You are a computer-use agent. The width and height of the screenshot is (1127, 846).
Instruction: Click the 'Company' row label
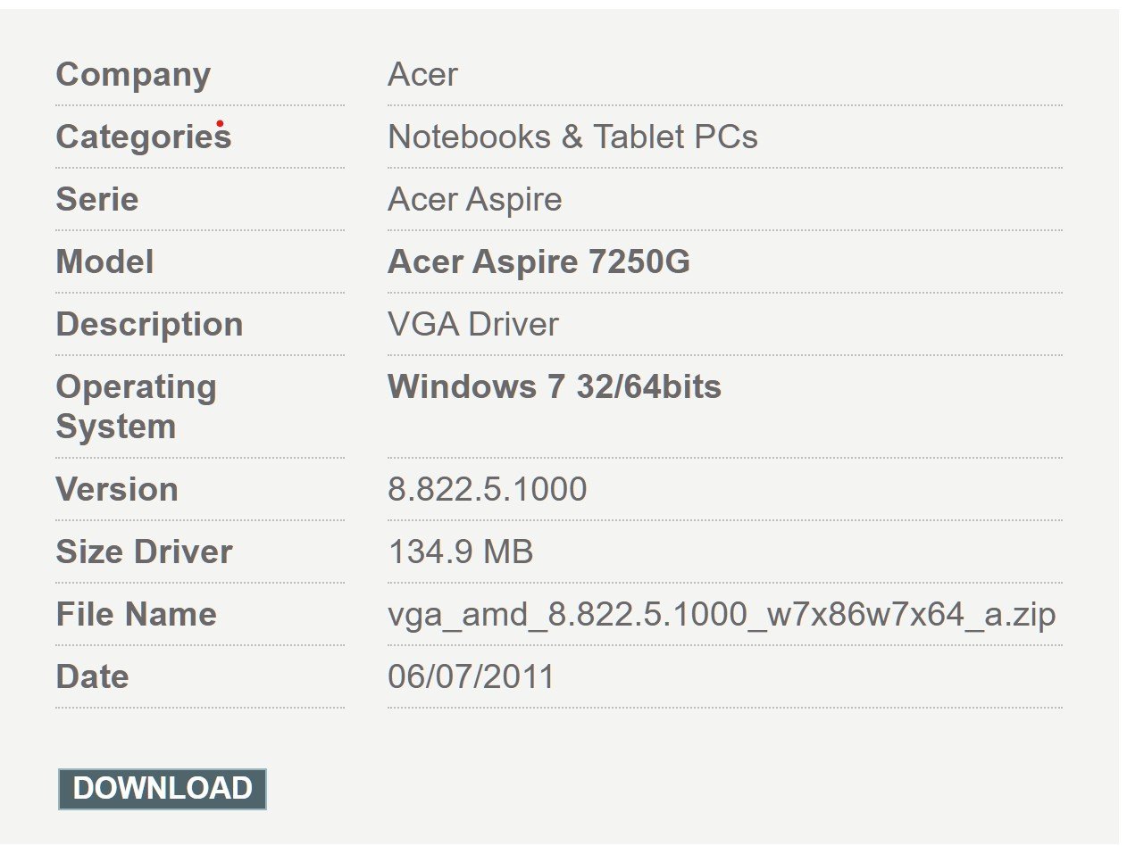133,75
